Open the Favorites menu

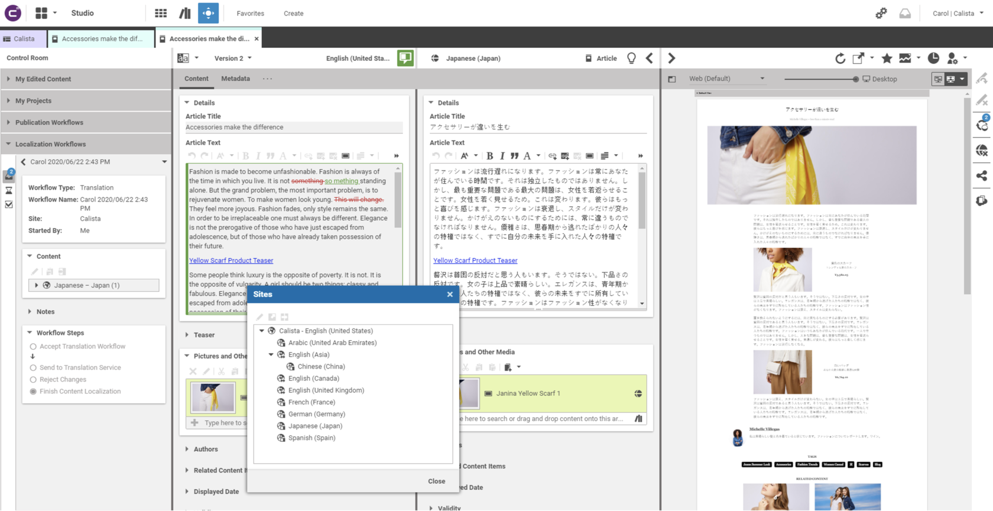pyautogui.click(x=250, y=13)
